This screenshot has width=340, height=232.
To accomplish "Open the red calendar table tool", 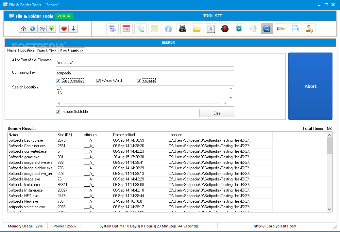I will click(126, 29).
